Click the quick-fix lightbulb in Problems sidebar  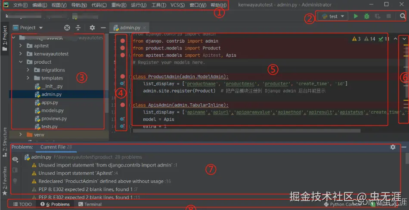15,180
